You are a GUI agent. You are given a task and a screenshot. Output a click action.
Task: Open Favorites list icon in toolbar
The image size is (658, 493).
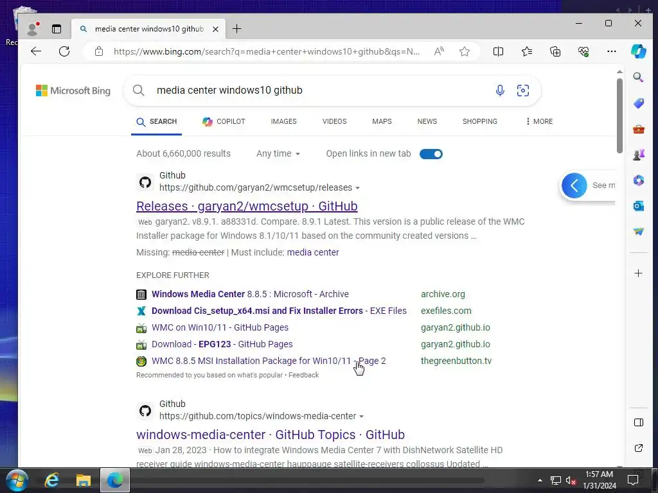(x=527, y=51)
